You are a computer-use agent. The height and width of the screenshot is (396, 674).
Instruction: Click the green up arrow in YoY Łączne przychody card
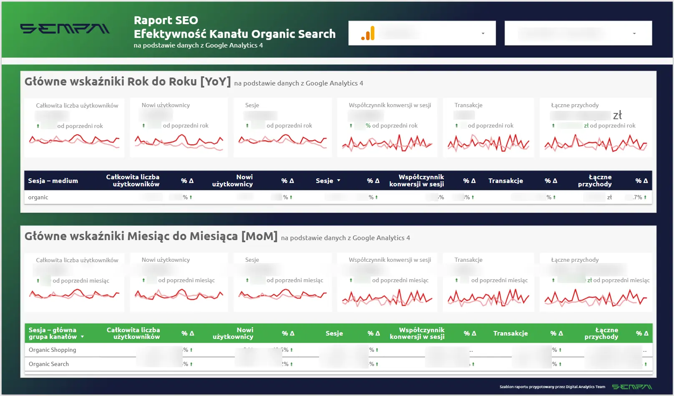[553, 125]
